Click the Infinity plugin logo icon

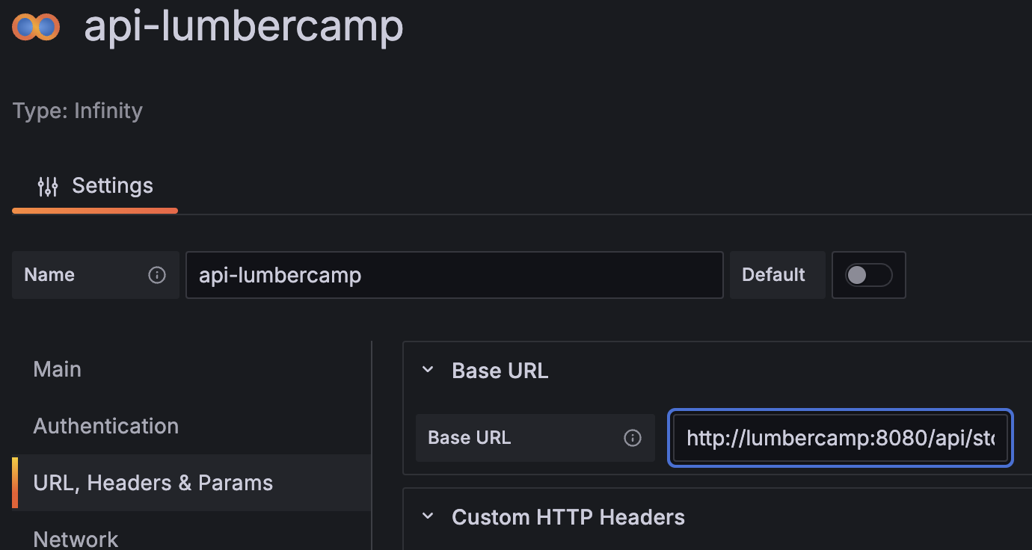36,28
